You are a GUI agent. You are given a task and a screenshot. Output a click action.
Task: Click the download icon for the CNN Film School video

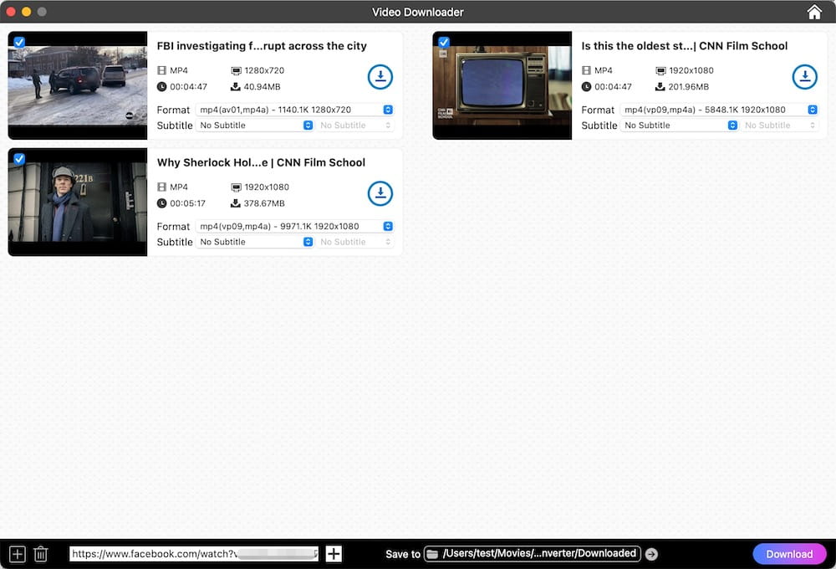point(805,77)
